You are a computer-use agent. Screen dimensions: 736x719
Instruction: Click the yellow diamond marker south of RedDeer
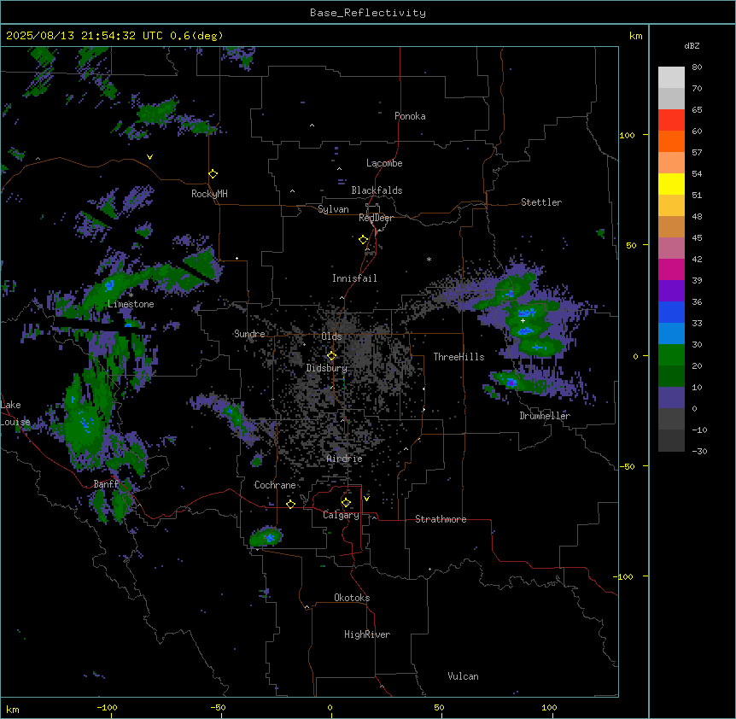click(x=364, y=240)
